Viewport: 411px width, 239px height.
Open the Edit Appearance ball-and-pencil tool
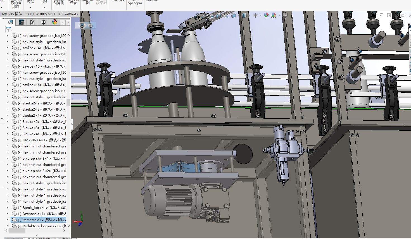[x=266, y=15]
